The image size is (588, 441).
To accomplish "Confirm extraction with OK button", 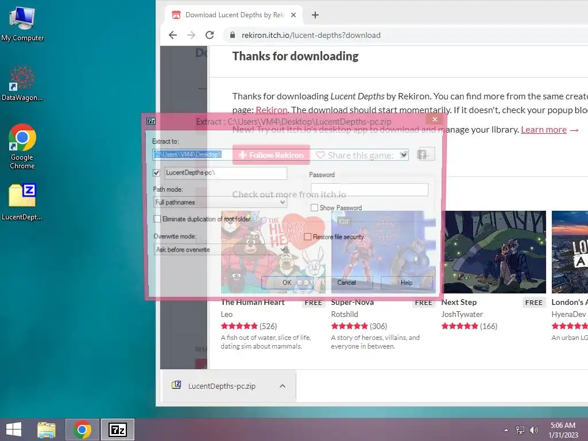I will (x=287, y=283).
